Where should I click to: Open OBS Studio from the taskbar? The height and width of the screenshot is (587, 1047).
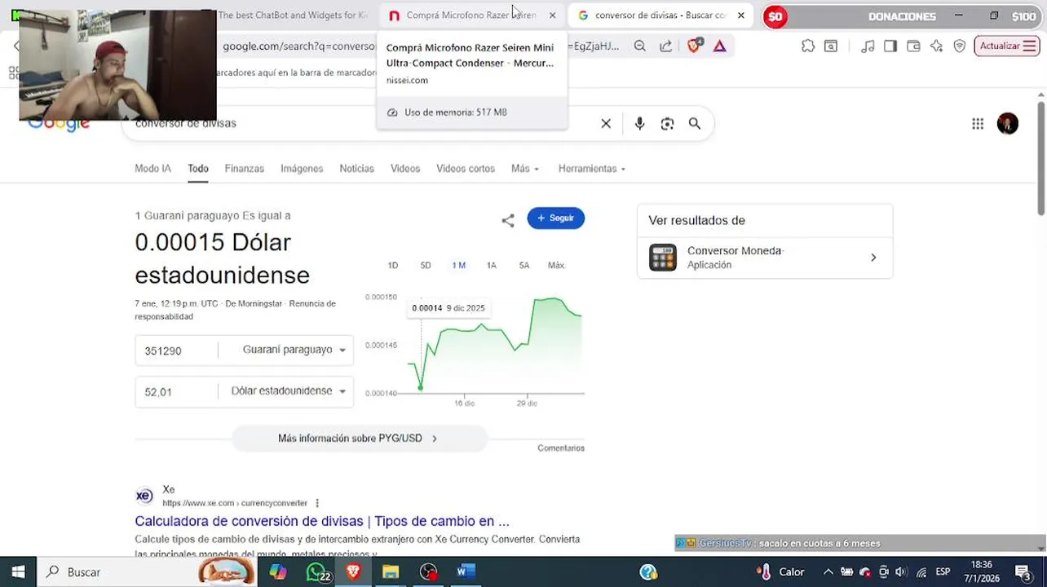point(428,572)
